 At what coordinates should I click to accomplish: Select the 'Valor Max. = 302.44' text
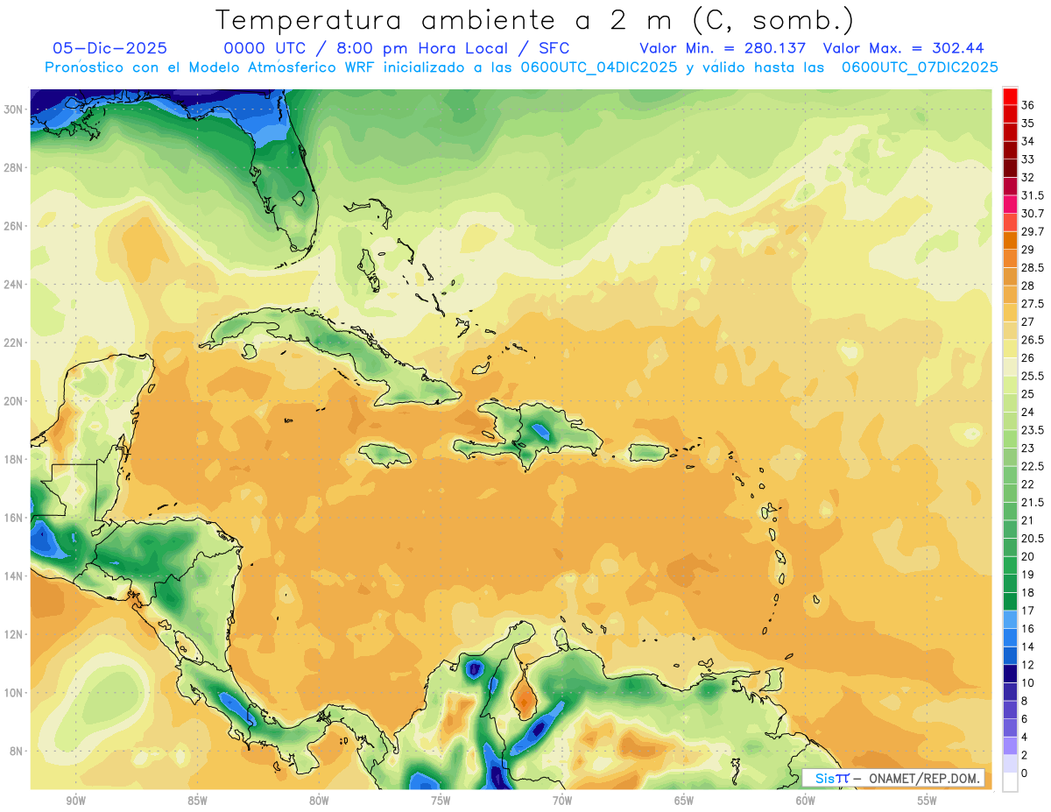[906, 48]
